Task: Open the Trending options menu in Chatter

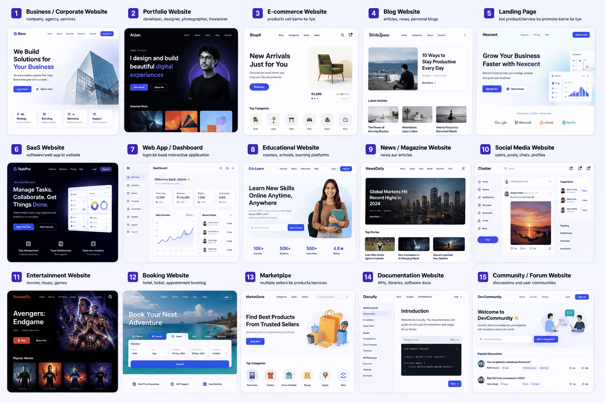Action: pyautogui.click(x=587, y=226)
